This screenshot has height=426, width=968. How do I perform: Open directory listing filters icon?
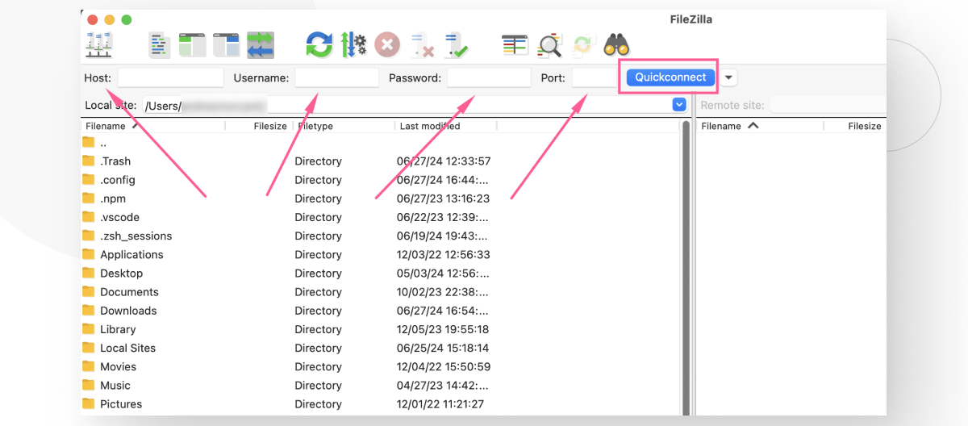515,44
